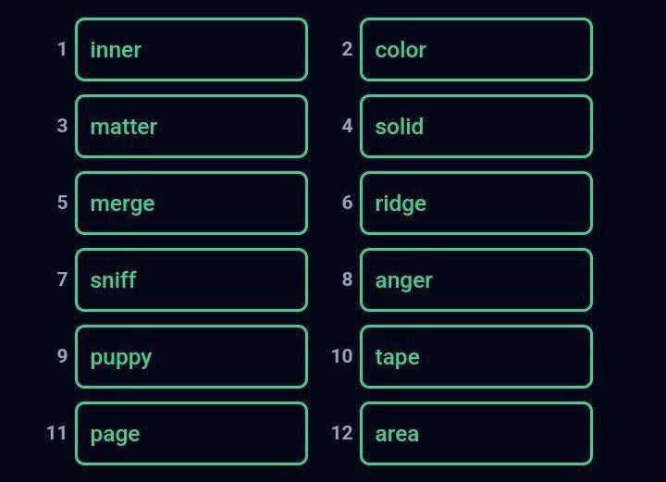Select the "solid" word field
The height and width of the screenshot is (482, 666).
pyautogui.click(x=476, y=126)
